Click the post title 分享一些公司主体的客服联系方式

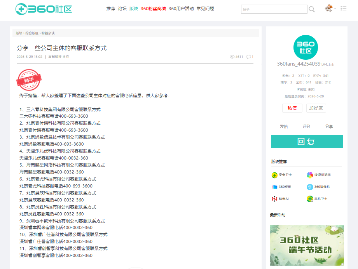(62, 48)
